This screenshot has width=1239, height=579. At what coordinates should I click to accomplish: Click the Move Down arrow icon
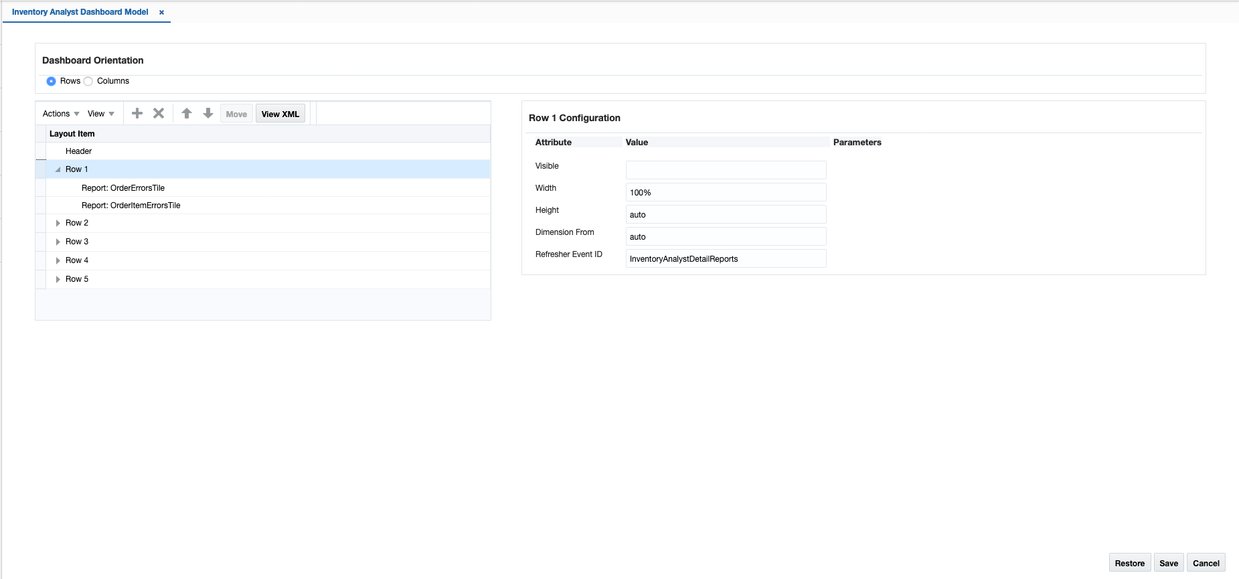tap(208, 113)
